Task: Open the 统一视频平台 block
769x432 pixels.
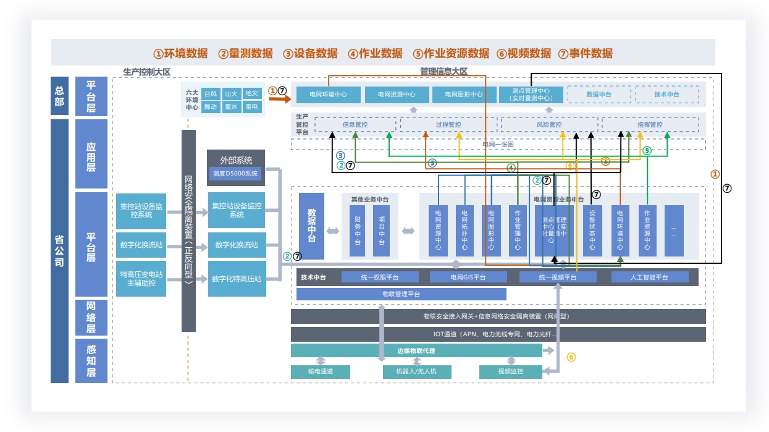Action: pyautogui.click(x=558, y=277)
